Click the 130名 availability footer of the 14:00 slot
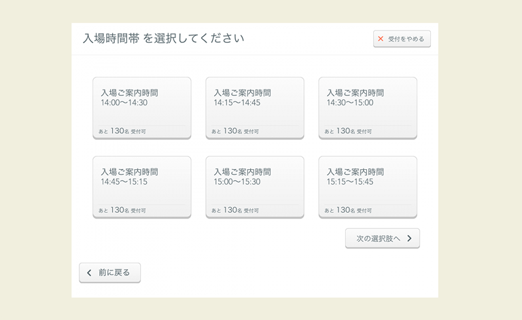This screenshot has width=522, height=320. (122, 131)
